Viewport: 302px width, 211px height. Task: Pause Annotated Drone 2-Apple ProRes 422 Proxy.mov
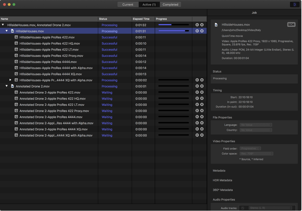pos(197,111)
